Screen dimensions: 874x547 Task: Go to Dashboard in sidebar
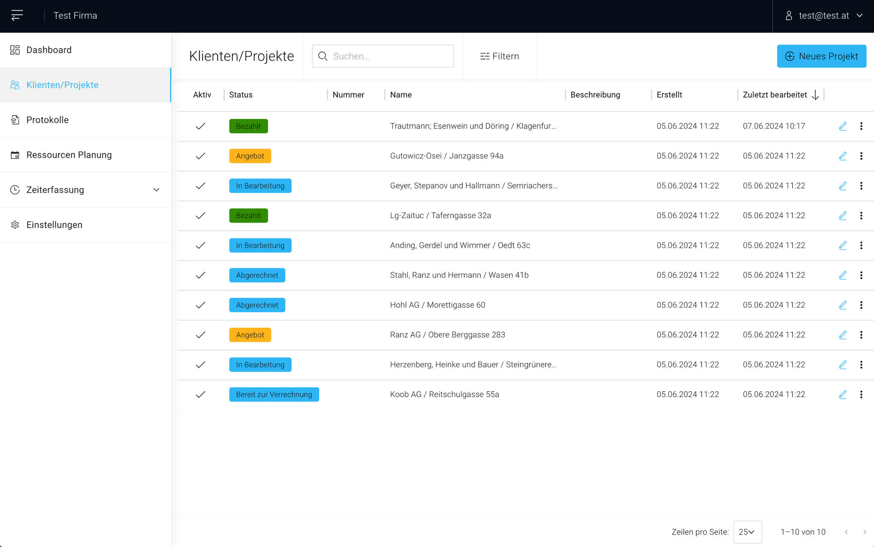click(x=49, y=50)
